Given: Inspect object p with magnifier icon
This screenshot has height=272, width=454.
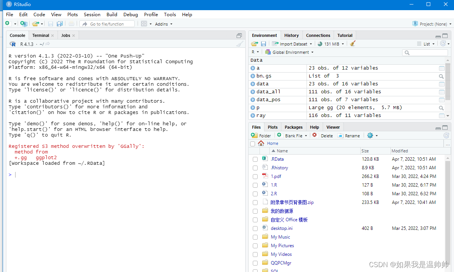Looking at the screenshot, I should point(442,108).
